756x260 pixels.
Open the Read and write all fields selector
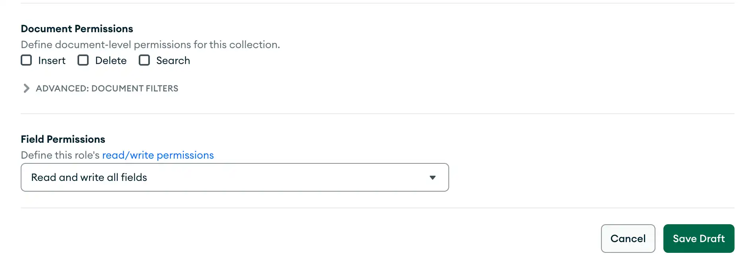(235, 177)
